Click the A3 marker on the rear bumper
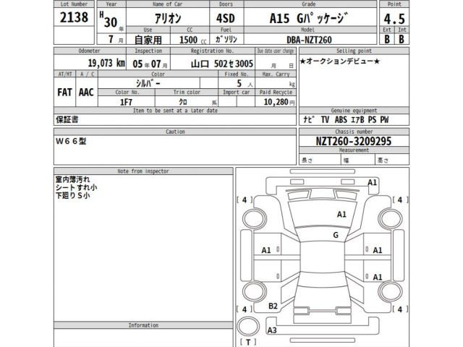Screen dimensions: 463x347 click(272, 330)
